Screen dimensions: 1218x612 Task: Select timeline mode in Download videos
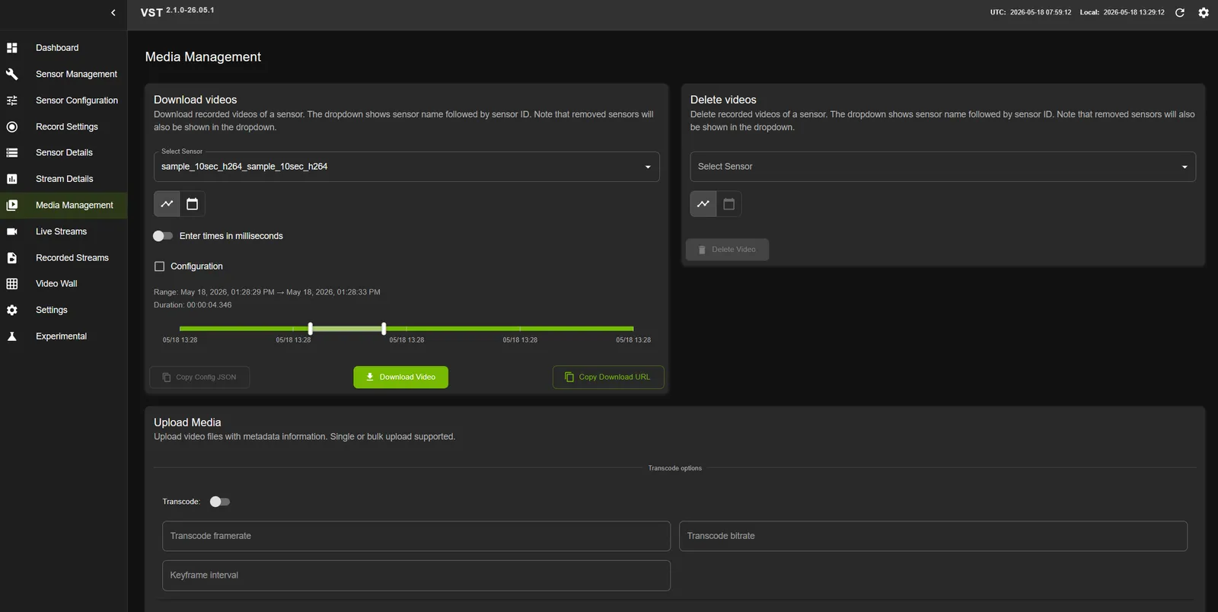point(167,204)
